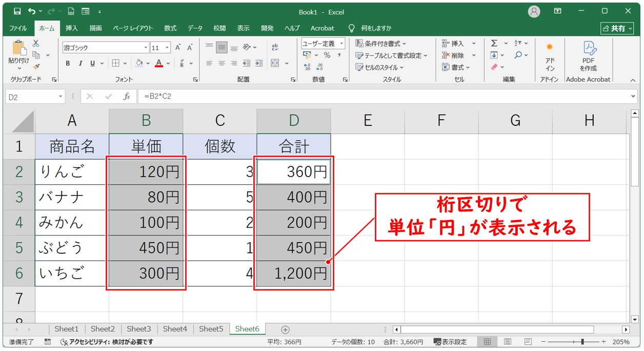644x351 pixels.
Task: Click the save icon in title bar
Action: click(17, 11)
